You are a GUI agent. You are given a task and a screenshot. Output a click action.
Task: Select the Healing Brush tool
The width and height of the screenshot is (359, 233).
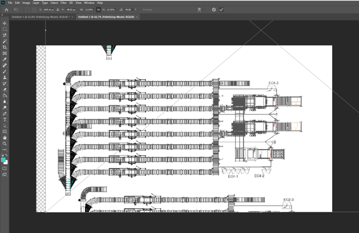coord(5,65)
